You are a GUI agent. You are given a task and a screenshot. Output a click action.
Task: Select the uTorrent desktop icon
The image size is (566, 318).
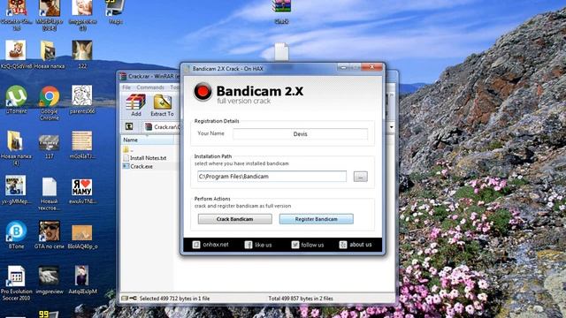[16, 100]
